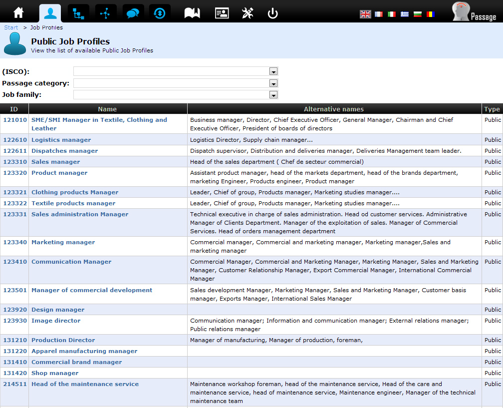
Task: Open the chat bubbles icon
Action: point(133,13)
